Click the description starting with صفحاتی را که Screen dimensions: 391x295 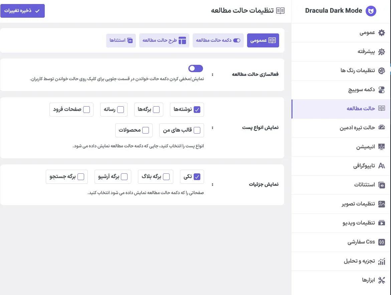tap(146, 193)
